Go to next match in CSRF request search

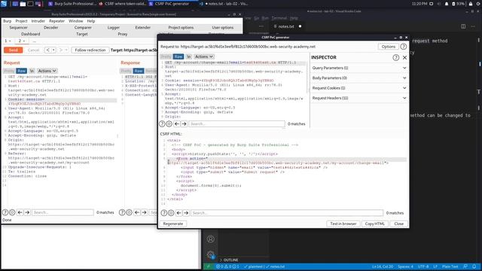(184, 123)
